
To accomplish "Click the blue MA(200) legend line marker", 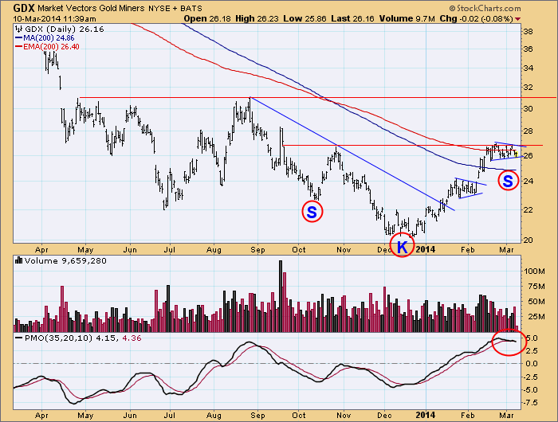I will tap(18, 37).
